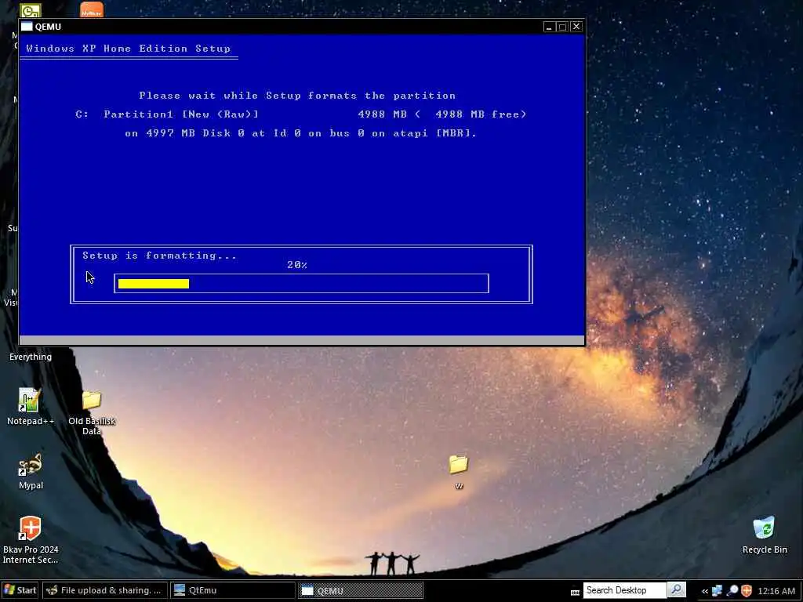Click the magnifier key tray icon
Screen dimensions: 803x602
pos(732,590)
